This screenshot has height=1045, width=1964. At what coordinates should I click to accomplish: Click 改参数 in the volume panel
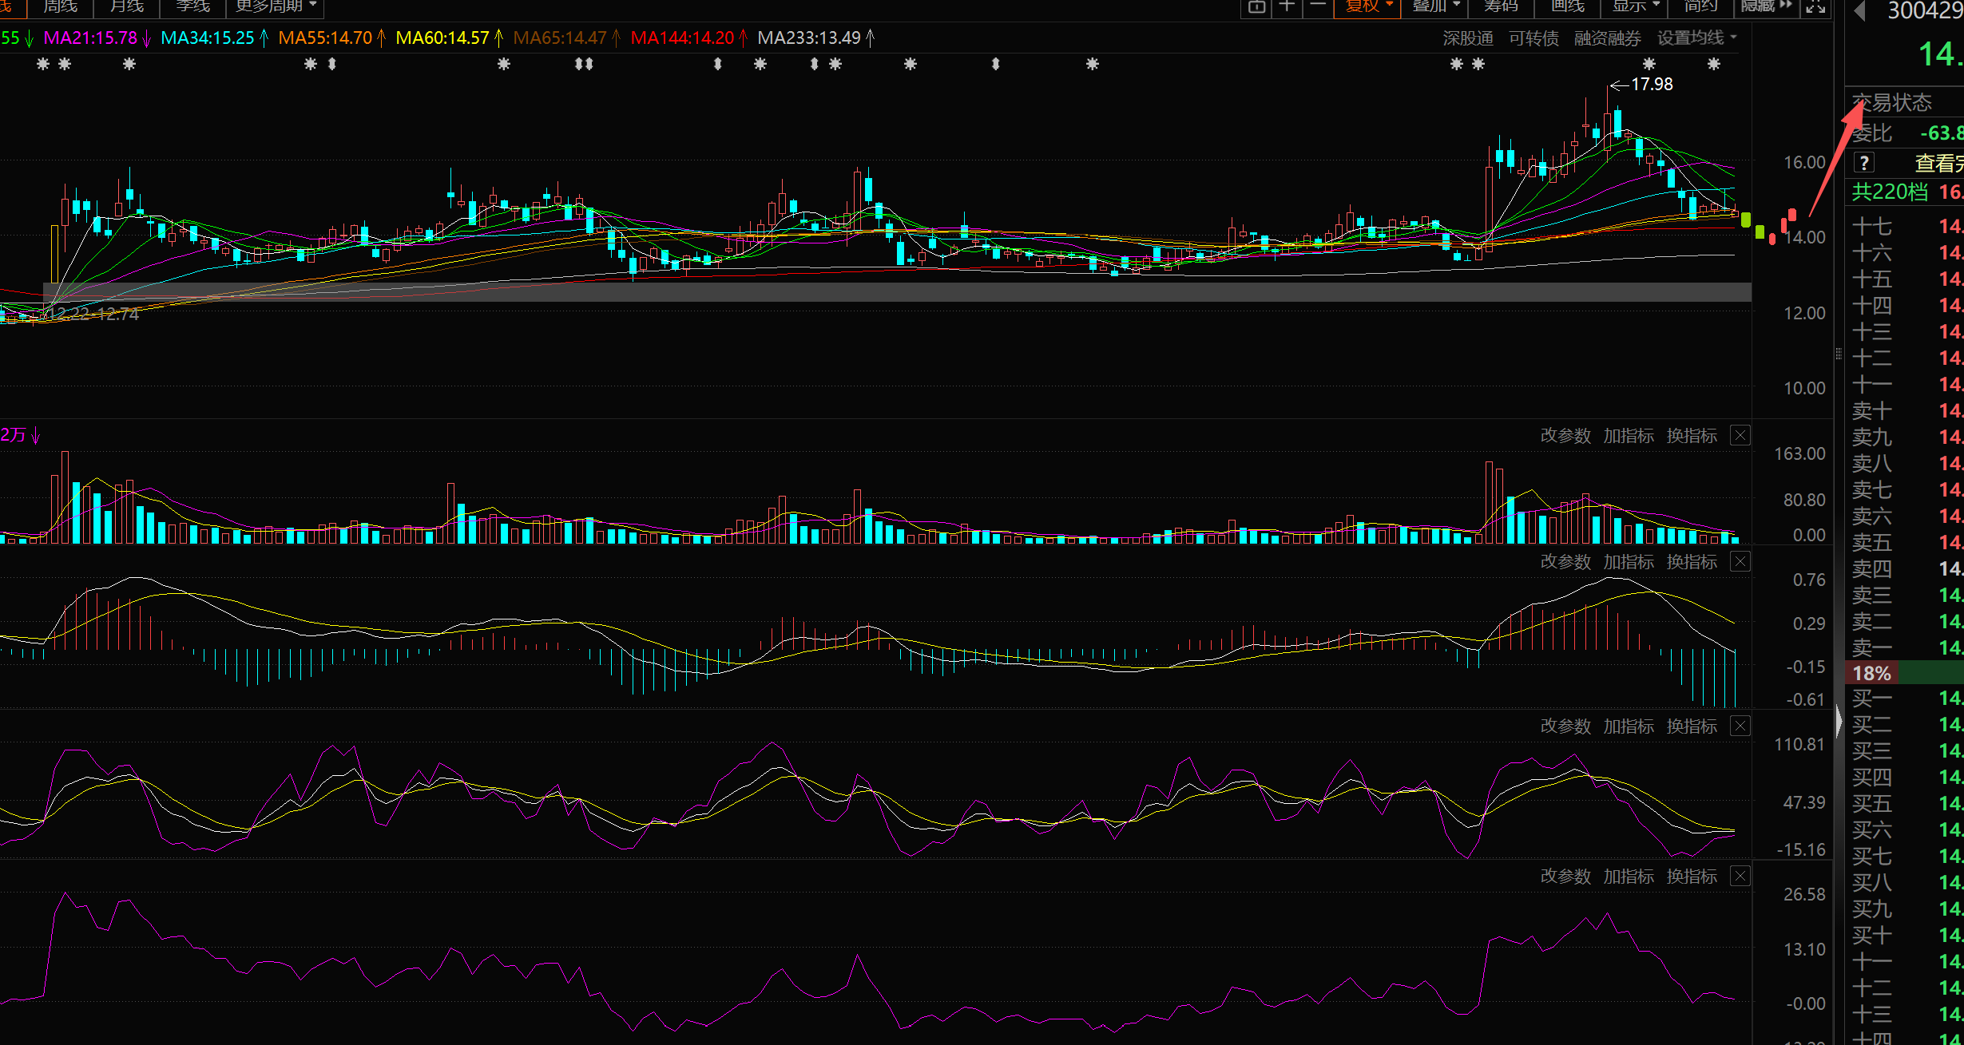point(1565,435)
